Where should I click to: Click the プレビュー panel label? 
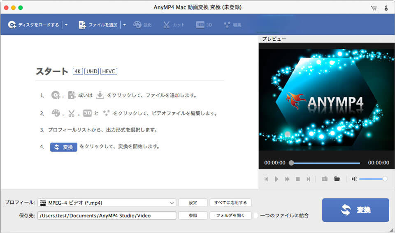click(x=274, y=39)
